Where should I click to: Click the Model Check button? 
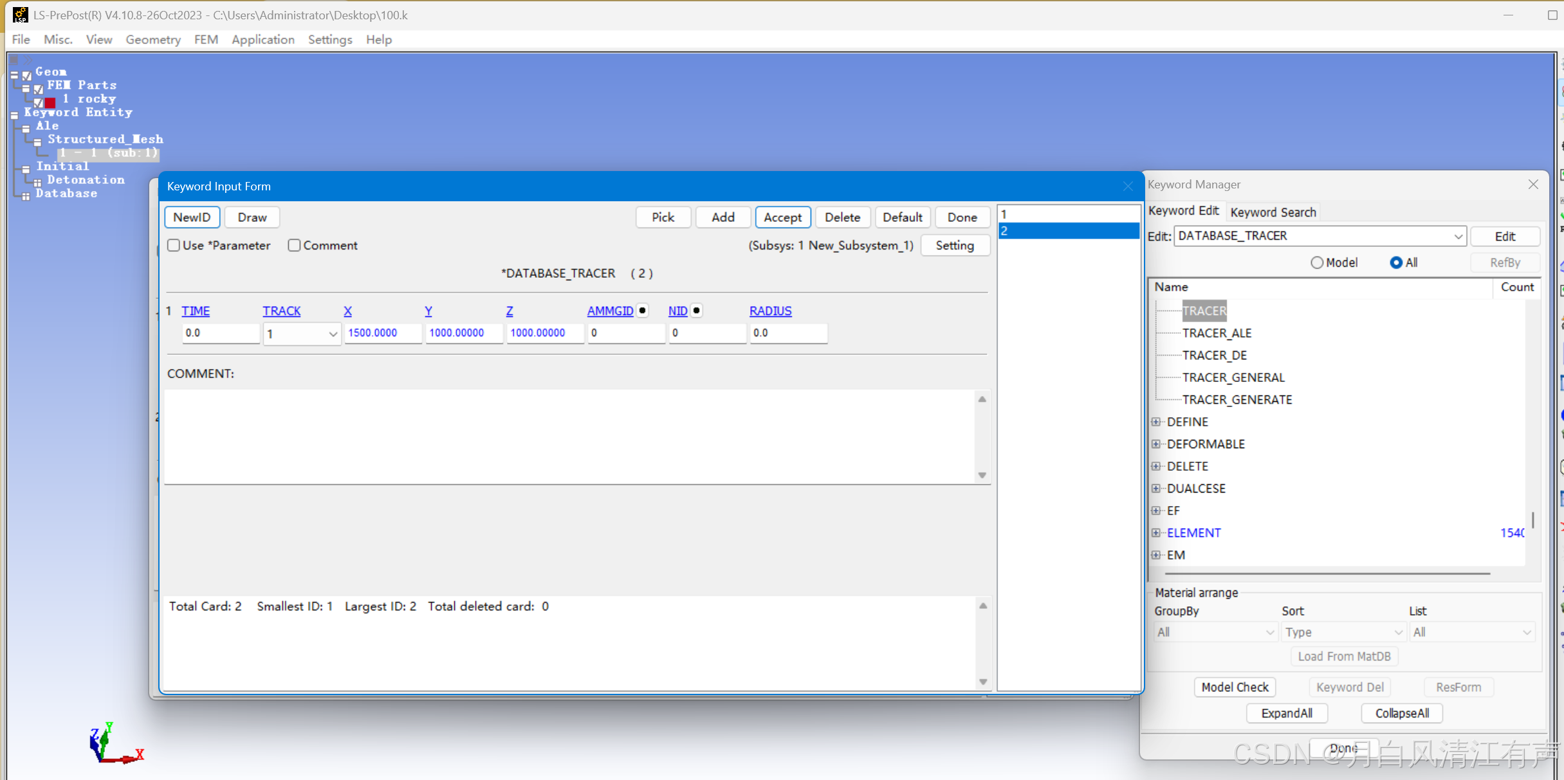tap(1234, 687)
